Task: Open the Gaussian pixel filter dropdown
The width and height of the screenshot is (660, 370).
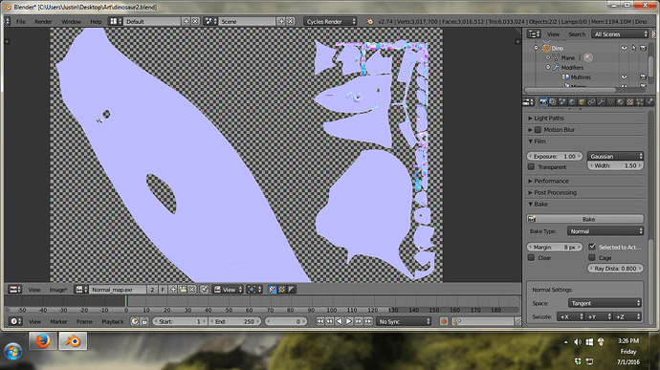Action: click(615, 156)
